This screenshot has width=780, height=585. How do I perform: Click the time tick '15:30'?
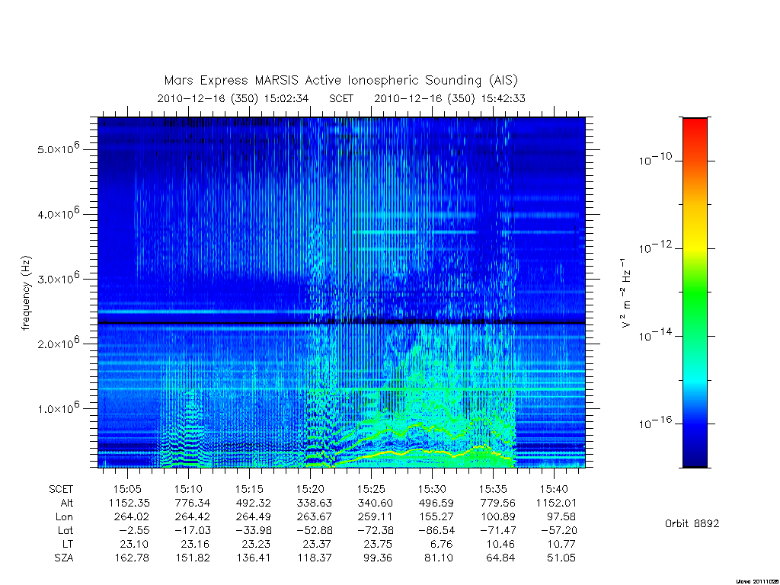point(432,490)
